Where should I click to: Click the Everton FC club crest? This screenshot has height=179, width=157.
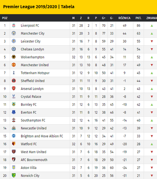pyautogui.click(x=14, y=112)
